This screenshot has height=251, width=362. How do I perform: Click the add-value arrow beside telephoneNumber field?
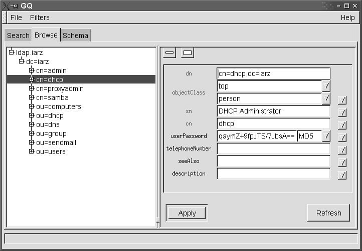342,150
